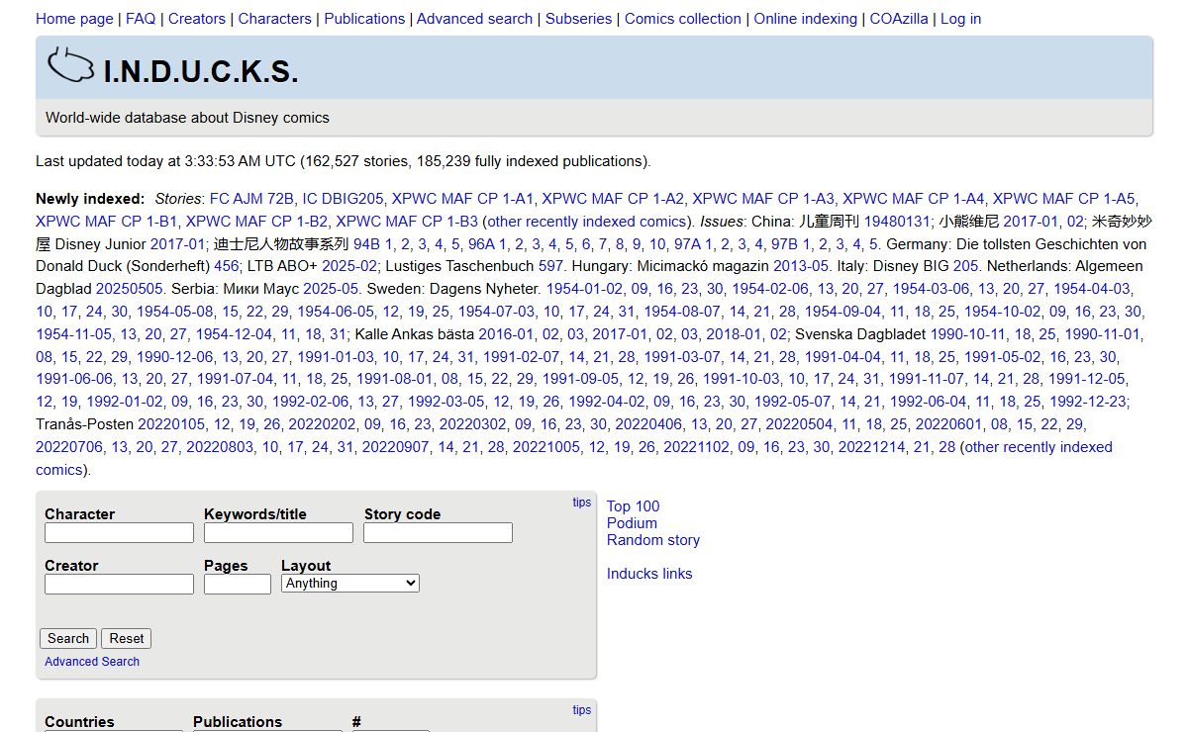Viewport: 1188px width, 732px height.
Task: Select the Story code text box
Action: (x=438, y=532)
